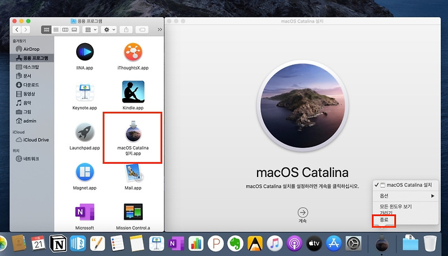Select the iThoughtsX.app icon
Image resolution: width=448 pixels, height=256 pixels.
[133, 52]
